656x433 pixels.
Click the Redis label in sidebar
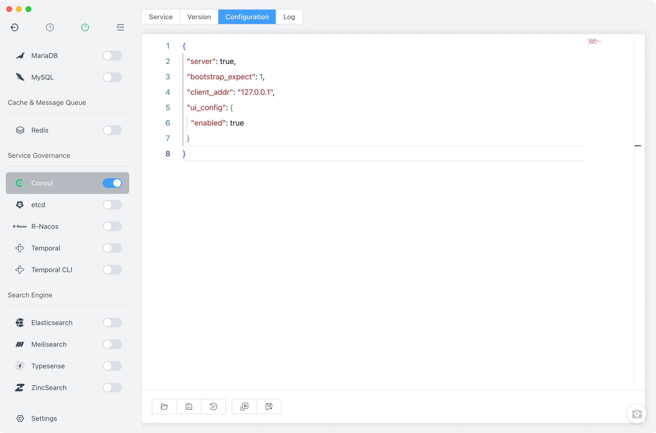pos(40,130)
